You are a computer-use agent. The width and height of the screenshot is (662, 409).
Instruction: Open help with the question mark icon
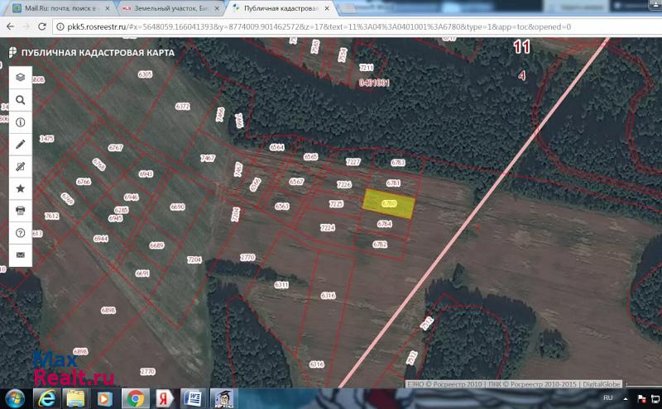(x=21, y=233)
